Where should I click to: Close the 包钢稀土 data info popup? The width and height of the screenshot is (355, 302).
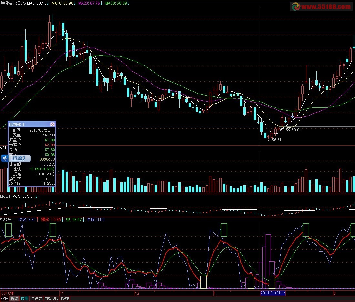click(52, 124)
